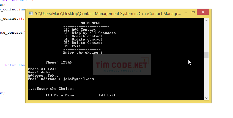The height and width of the screenshot is (118, 233).
Task: Close the Contact Management console window
Action: [x=203, y=12]
